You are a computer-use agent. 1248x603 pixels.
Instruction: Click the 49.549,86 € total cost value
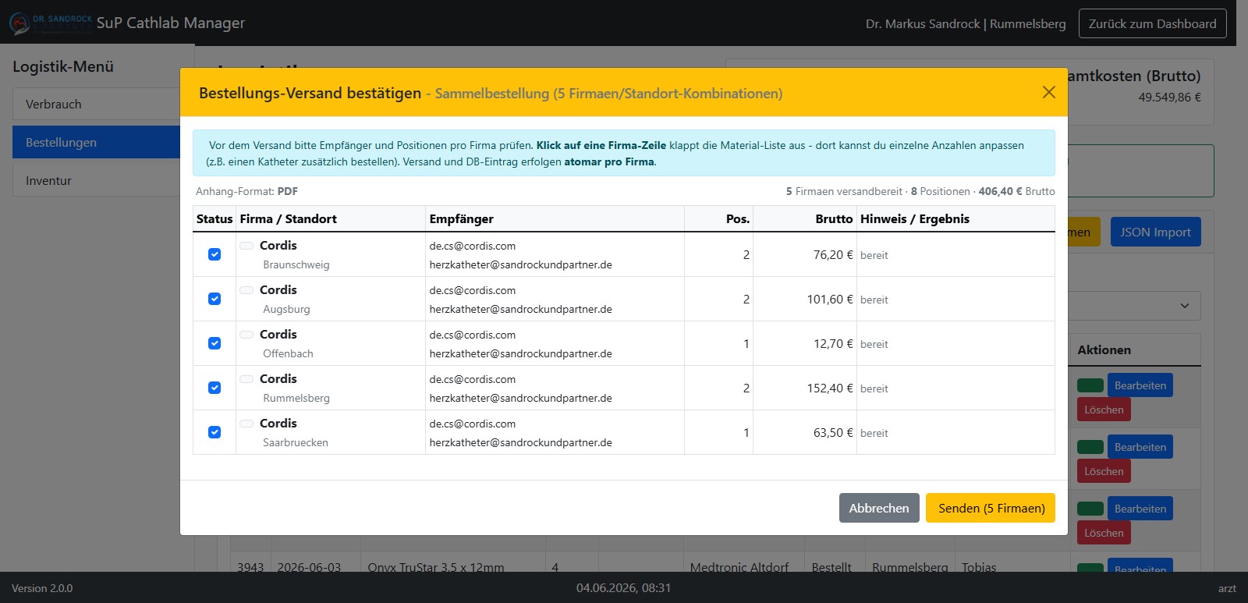click(x=1169, y=98)
